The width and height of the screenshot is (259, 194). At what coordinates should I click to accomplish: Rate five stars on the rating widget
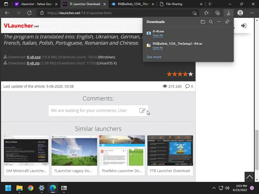(191, 74)
